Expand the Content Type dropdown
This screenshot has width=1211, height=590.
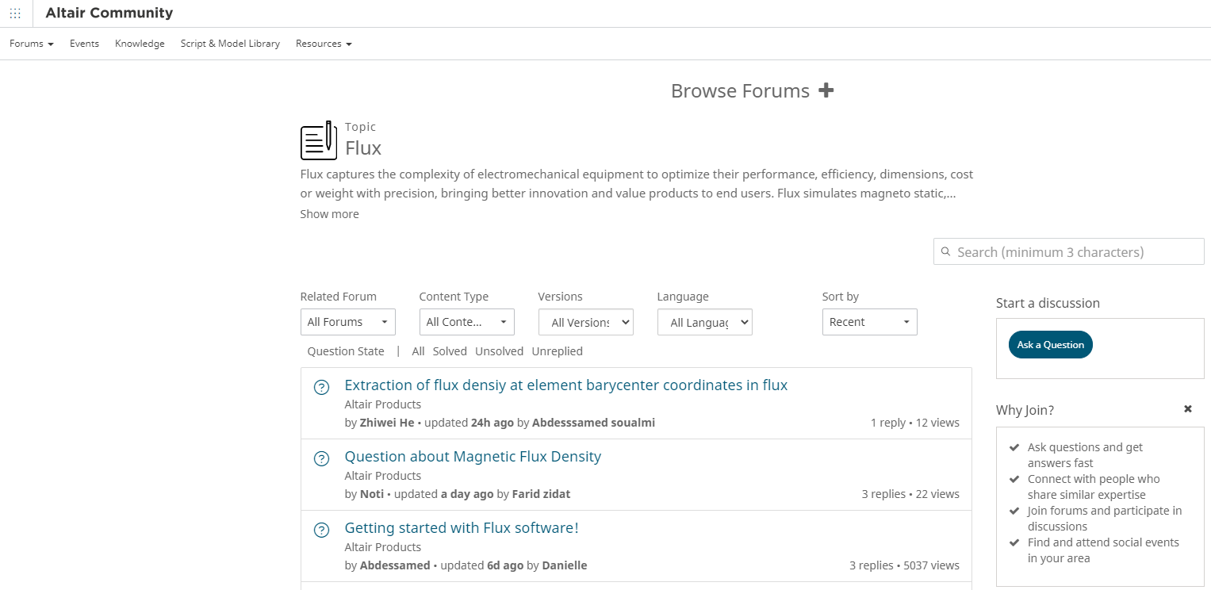466,322
